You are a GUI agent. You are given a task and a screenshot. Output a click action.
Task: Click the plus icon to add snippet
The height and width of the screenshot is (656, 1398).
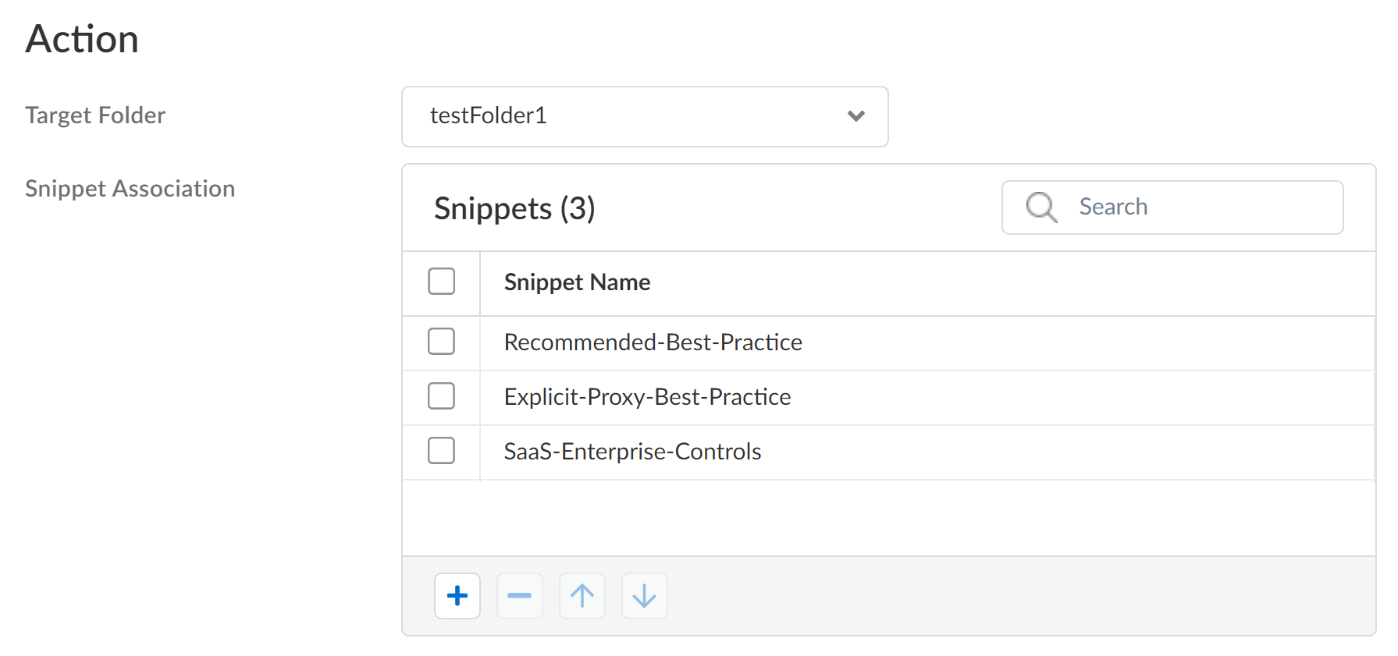[457, 596]
